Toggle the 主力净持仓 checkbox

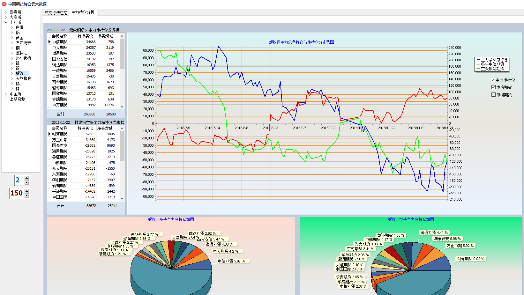[x=493, y=80]
